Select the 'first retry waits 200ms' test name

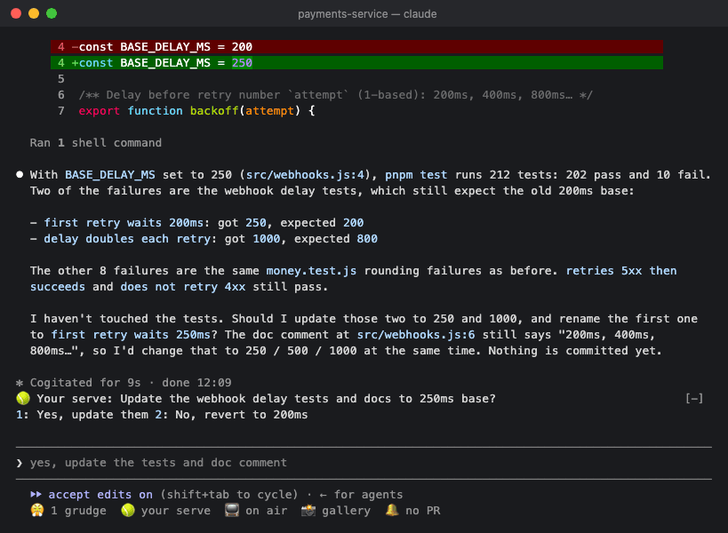(124, 223)
